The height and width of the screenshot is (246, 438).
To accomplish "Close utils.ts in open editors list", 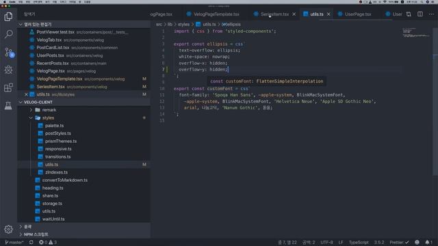I will coord(26,94).
